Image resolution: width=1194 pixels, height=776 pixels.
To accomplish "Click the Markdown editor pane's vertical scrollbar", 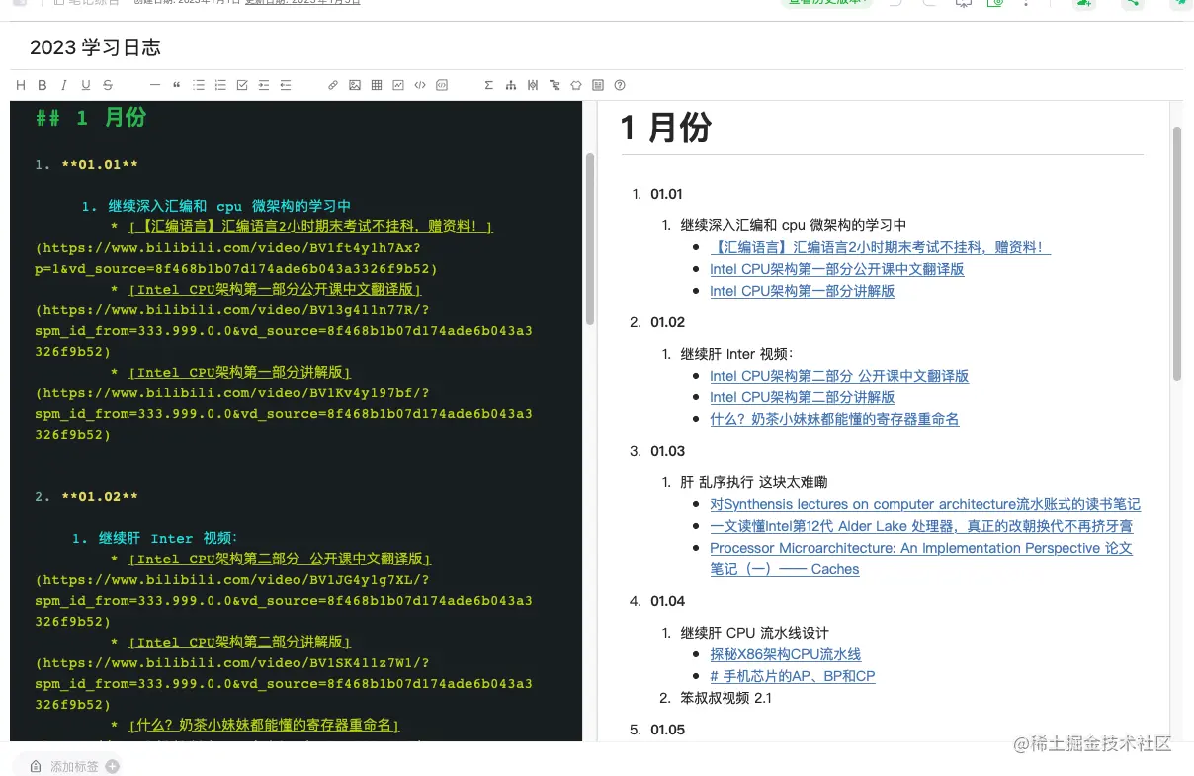I will (590, 239).
